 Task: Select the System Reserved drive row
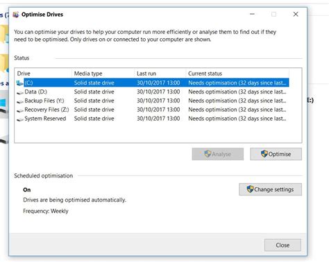(153, 119)
